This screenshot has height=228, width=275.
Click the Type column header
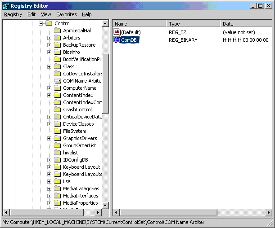click(193, 23)
